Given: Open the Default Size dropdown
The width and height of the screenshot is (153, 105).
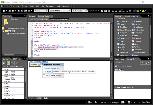Looking at the screenshot, I should [79, 11].
